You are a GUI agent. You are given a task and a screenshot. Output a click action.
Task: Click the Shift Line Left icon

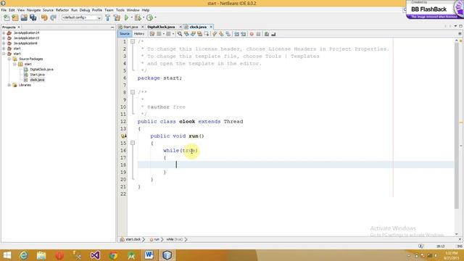[x=236, y=34]
